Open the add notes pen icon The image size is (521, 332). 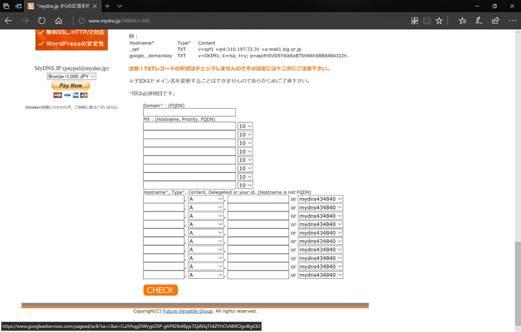pyautogui.click(x=479, y=21)
